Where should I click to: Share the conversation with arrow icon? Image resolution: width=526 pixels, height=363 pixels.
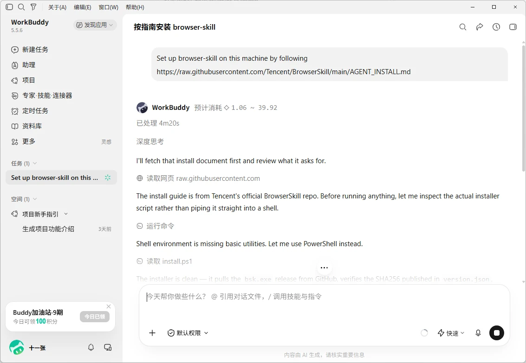(x=480, y=27)
